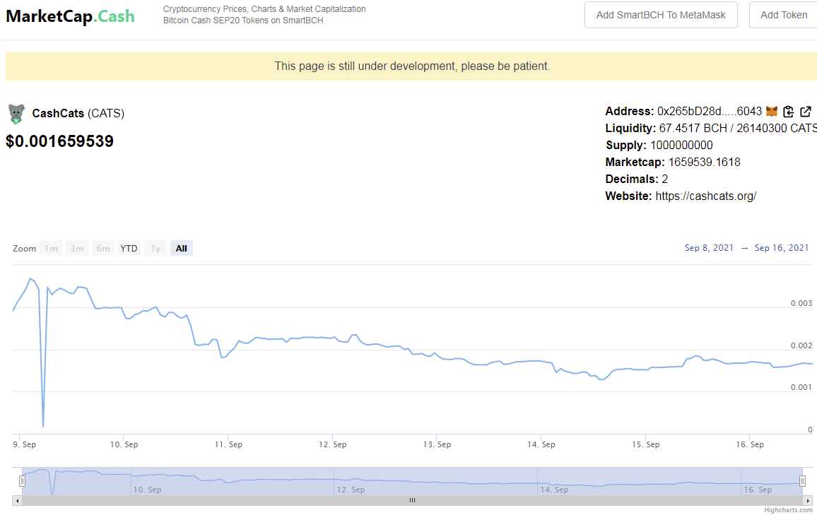
Task: Click the left navigator range handle
Action: (22, 481)
